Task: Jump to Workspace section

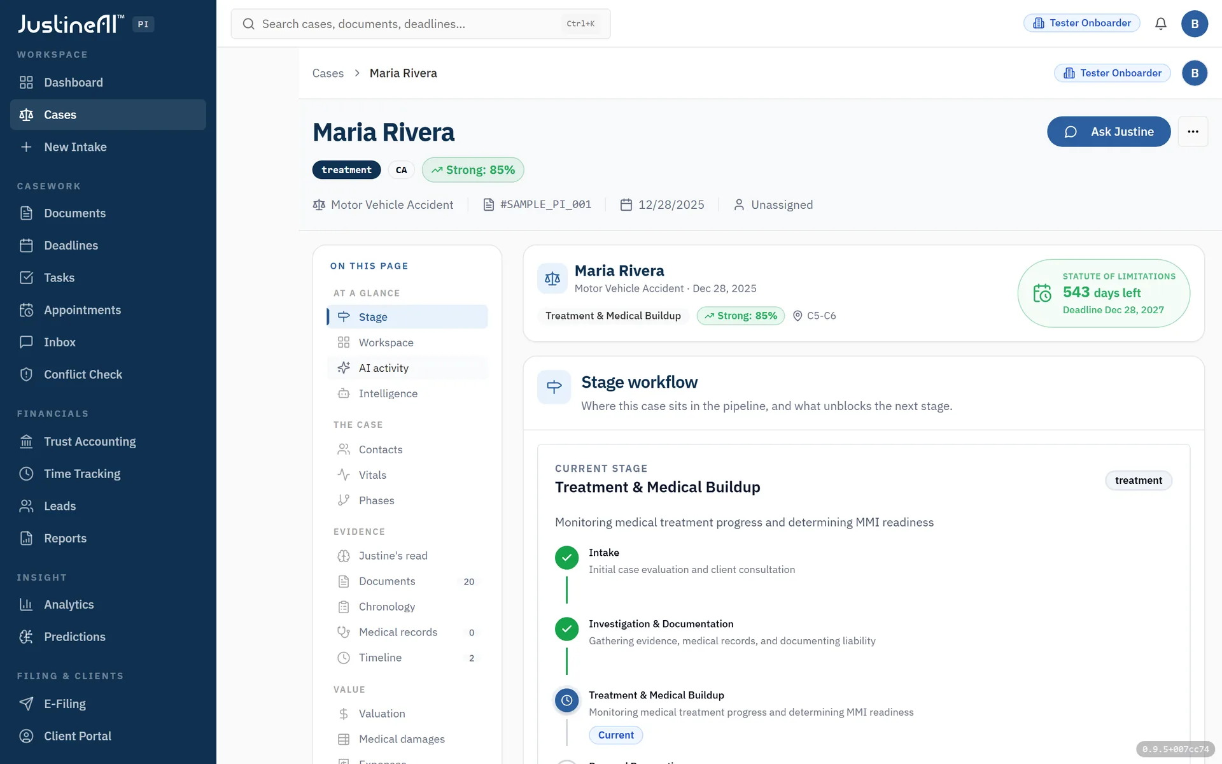Action: pyautogui.click(x=407, y=343)
